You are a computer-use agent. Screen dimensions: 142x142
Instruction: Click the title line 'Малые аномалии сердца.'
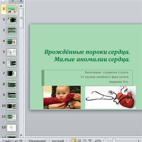(x=92, y=59)
